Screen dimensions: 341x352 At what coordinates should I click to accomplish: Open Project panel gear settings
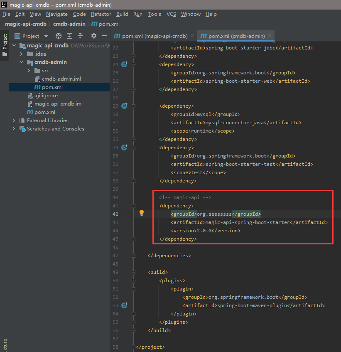click(x=94, y=36)
